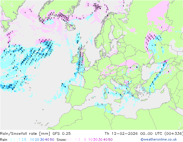Pick the Snow 40 legend color value

point(105,140)
